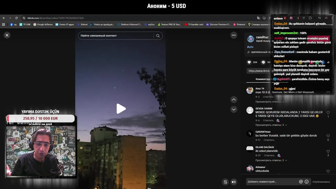
Task: Open the #ufo hashtag
Action: [x=250, y=47]
